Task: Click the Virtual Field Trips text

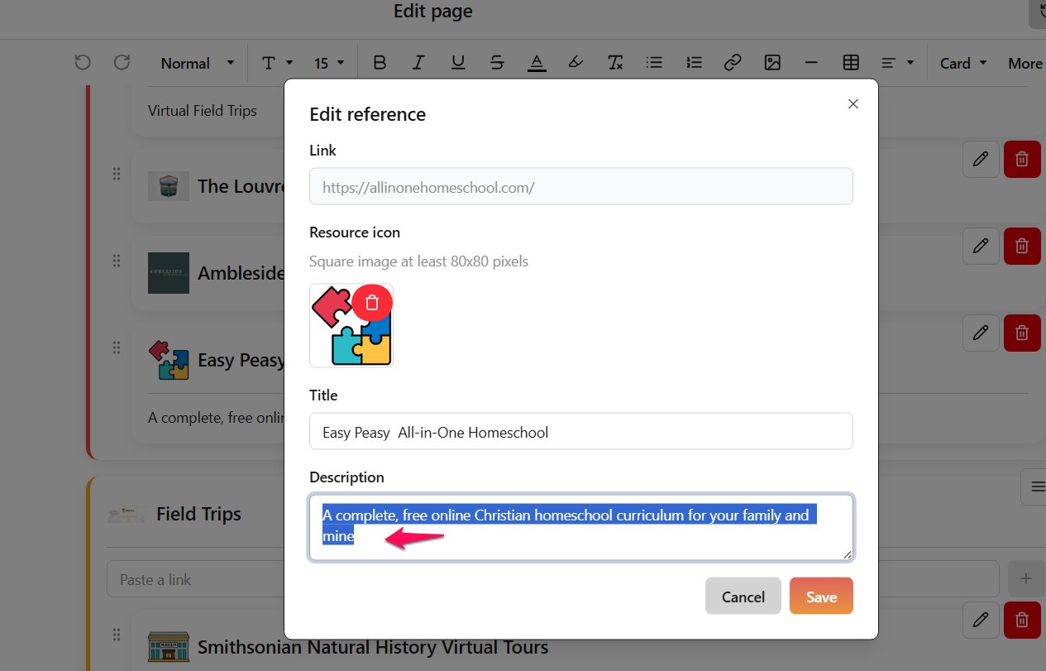Action: tap(203, 110)
